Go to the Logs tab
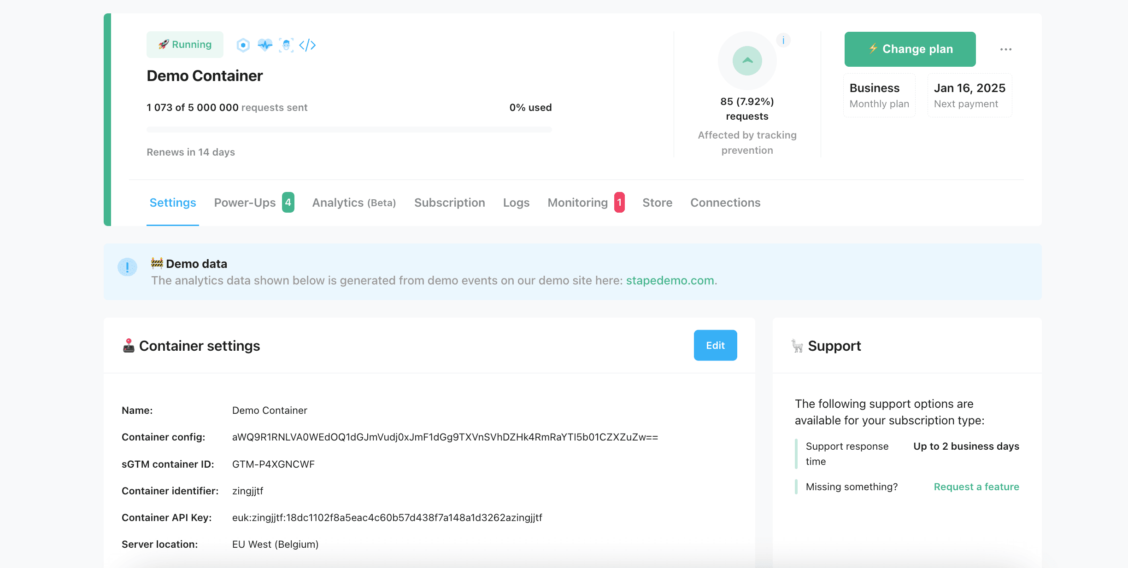Image resolution: width=1128 pixels, height=568 pixels. coord(516,203)
